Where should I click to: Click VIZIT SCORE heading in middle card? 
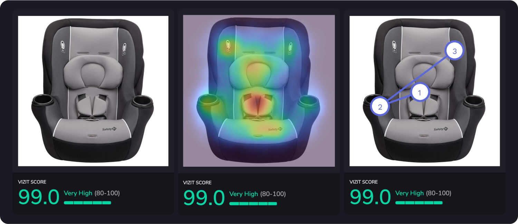(197, 183)
